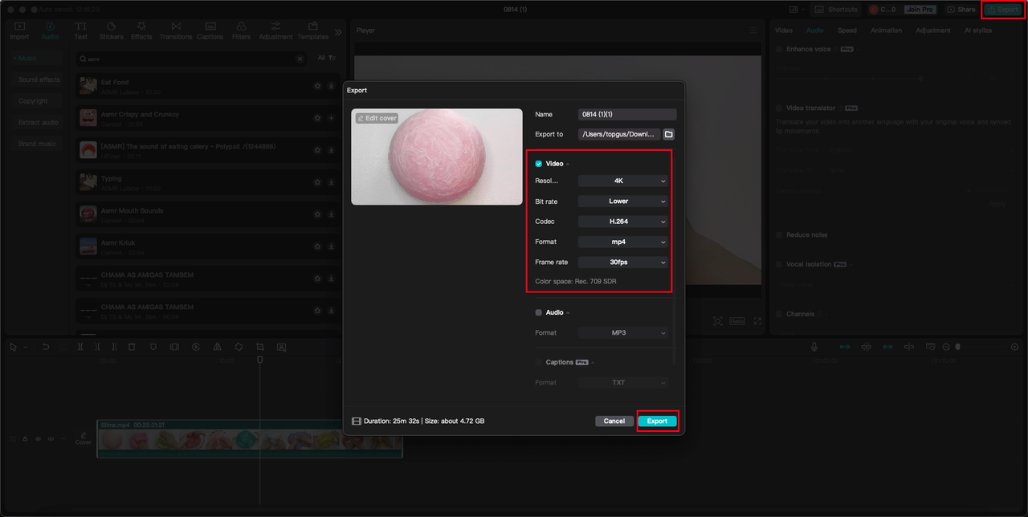
Task: Click the player fullscreen icon
Action: 757,321
